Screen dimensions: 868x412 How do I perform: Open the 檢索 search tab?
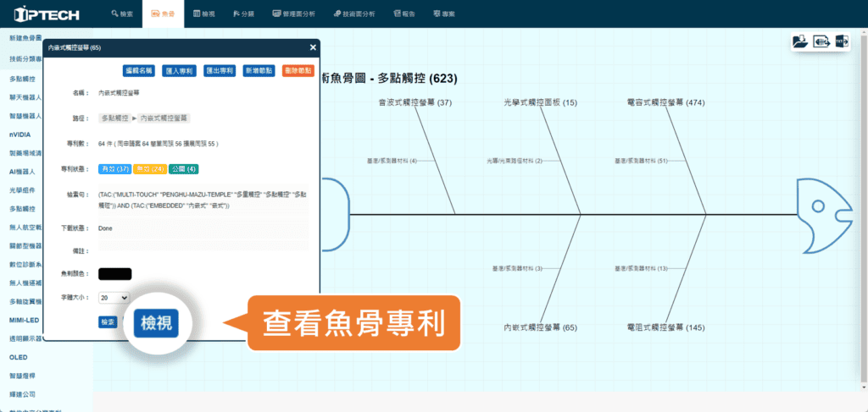121,14
